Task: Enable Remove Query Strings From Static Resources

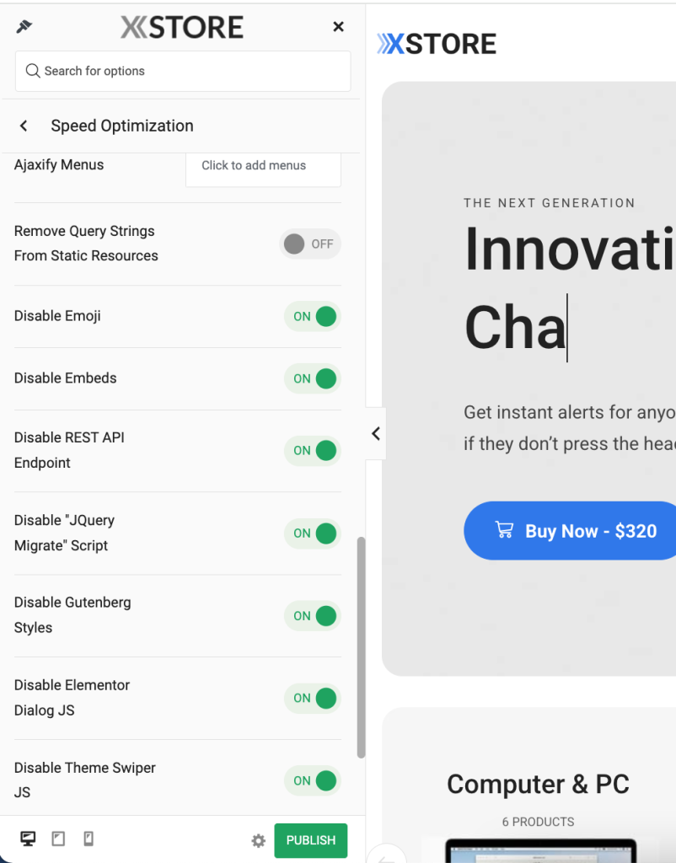Action: pos(310,244)
